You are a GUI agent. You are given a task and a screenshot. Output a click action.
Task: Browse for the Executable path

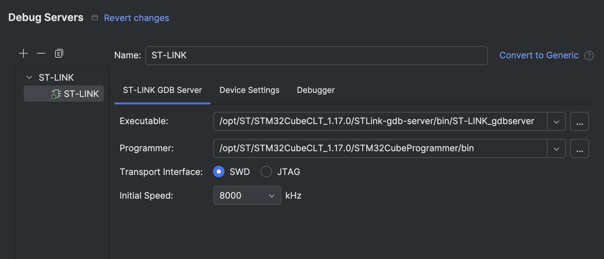click(580, 121)
